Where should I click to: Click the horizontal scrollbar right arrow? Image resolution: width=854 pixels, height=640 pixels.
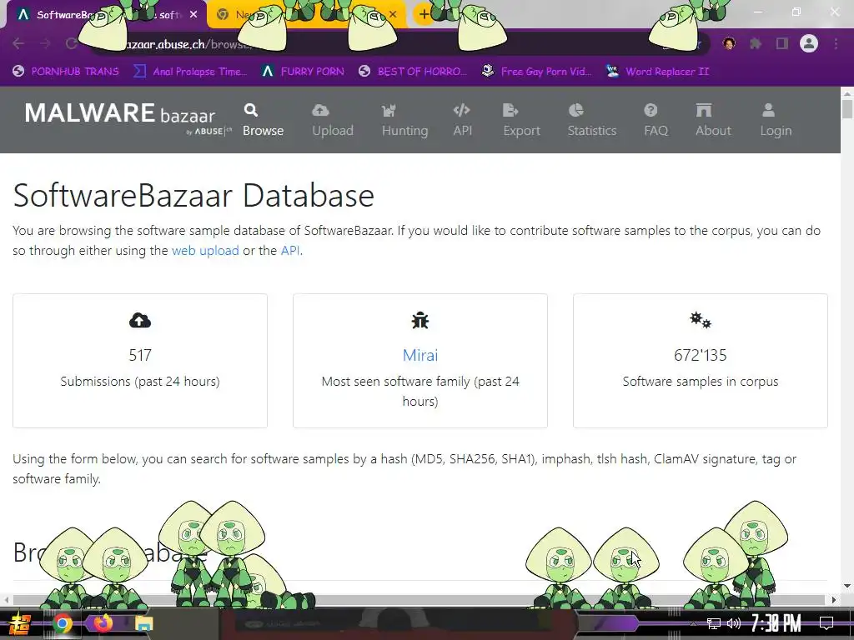834,600
